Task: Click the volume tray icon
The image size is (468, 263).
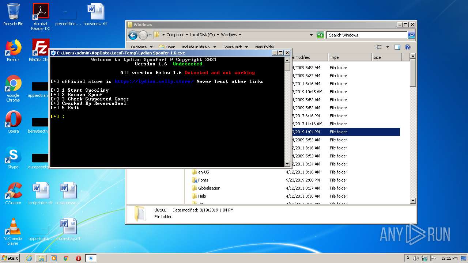Action: point(416,258)
